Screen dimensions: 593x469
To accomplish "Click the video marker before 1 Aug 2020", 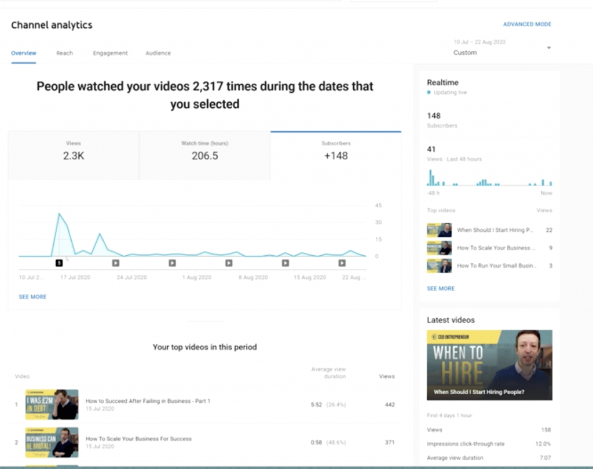I will [x=172, y=263].
